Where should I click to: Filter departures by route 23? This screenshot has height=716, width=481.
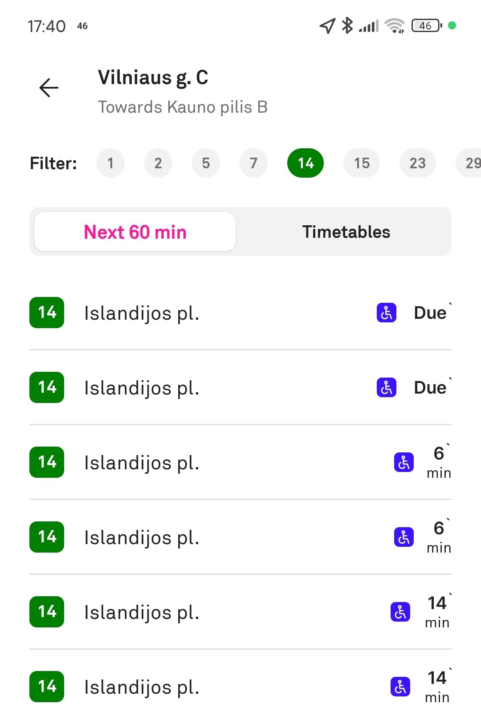[x=417, y=163]
